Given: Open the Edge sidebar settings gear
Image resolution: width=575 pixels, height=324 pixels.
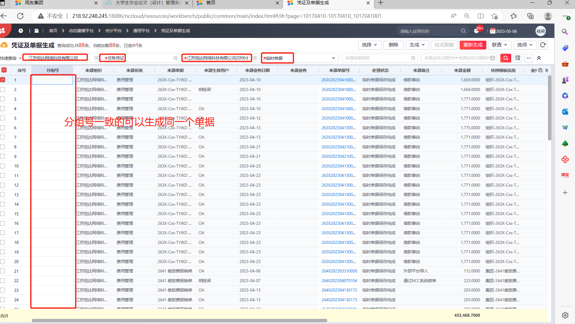Looking at the screenshot, I should point(565,315).
